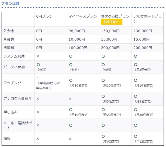The width and height of the screenshot is (166, 147).
Task: Click the 入会金 row label
Action: pyautogui.click(x=9, y=31)
